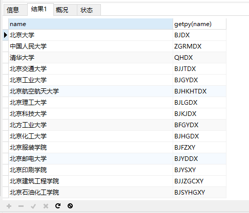The image size is (249, 213).
Task: Open the 概况 tab
Action: [65, 10]
